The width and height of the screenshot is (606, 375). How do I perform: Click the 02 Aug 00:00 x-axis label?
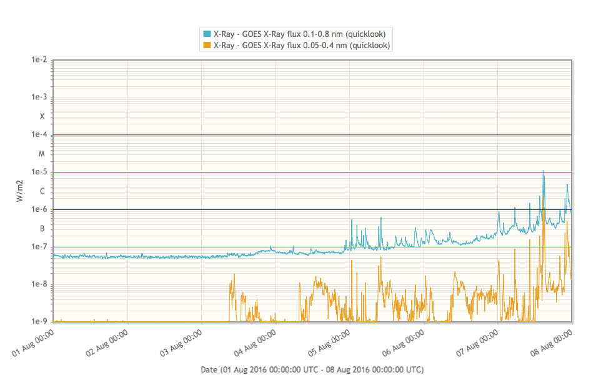[107, 343]
